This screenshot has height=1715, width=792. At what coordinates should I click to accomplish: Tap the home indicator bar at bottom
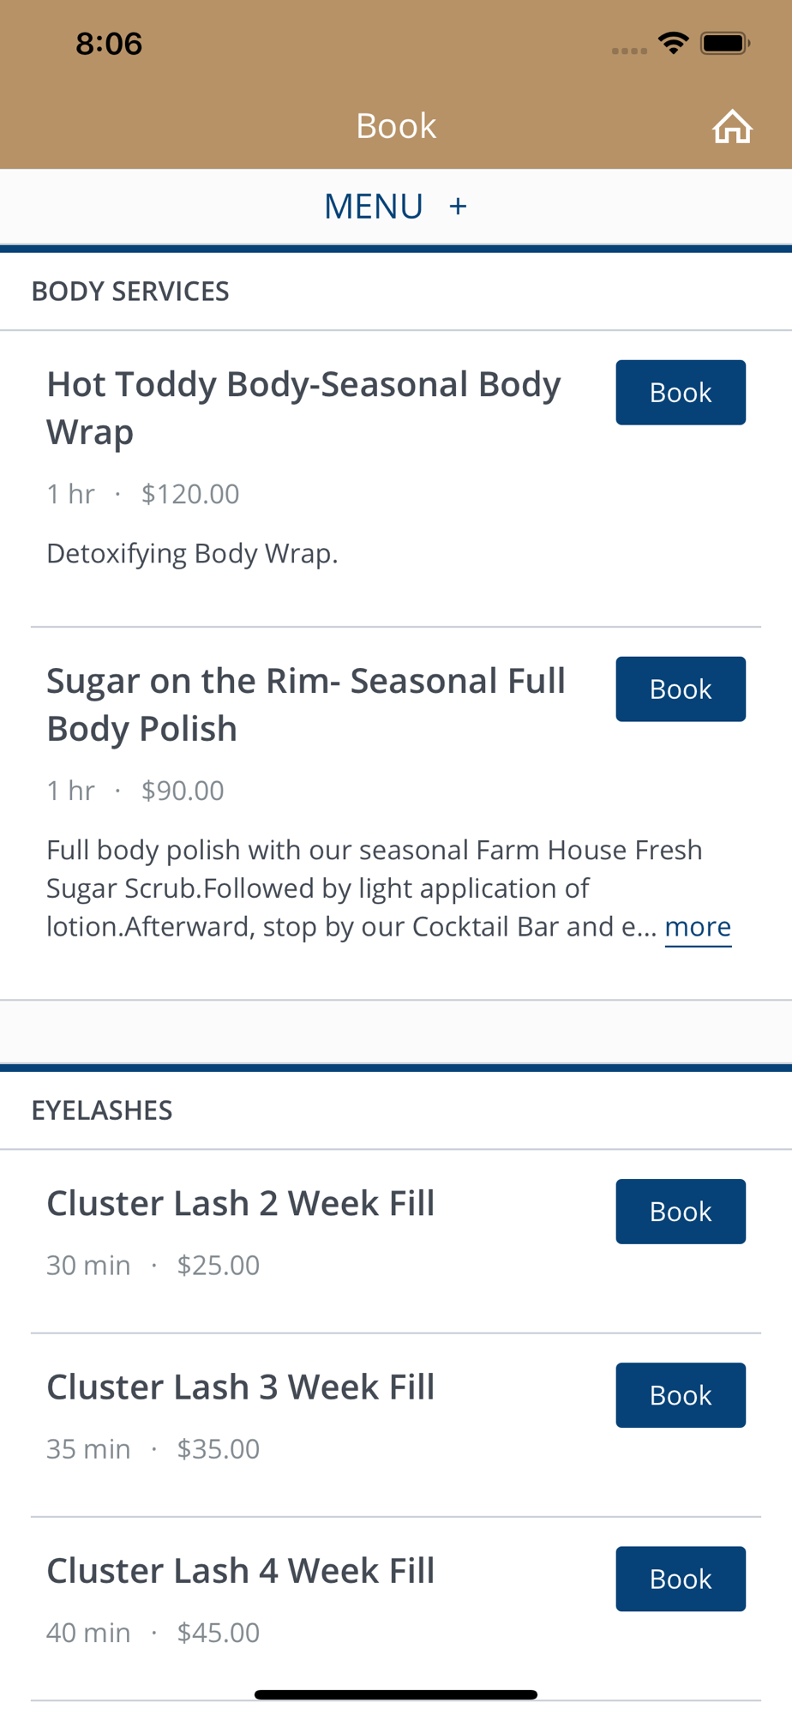tap(396, 1694)
